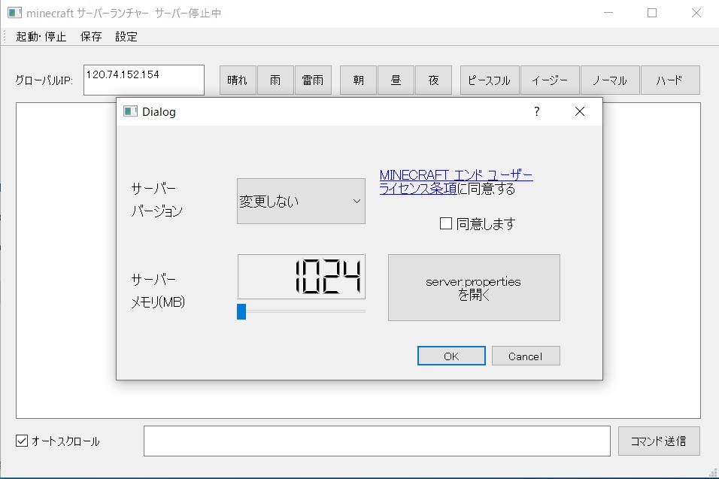The image size is (719, 479).
Task: Open the 保存 menu
Action: (91, 37)
